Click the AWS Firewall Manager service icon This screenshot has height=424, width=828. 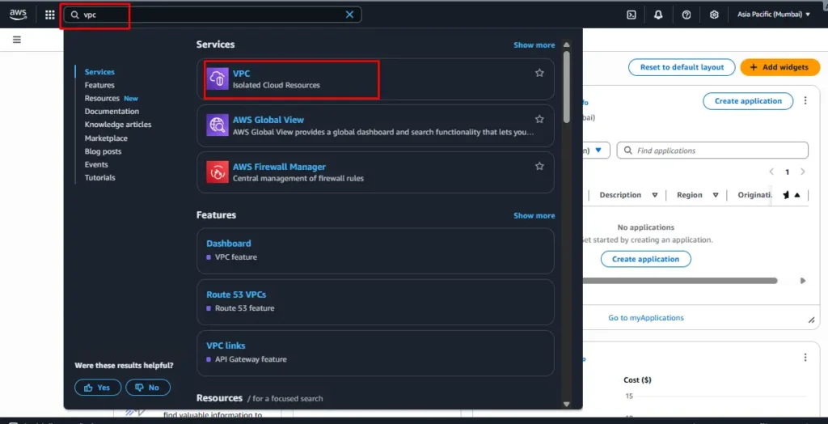pos(217,172)
